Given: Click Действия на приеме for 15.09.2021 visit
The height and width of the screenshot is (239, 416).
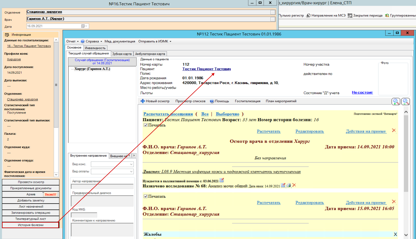Looking at the screenshot, I should tap(366, 203).
